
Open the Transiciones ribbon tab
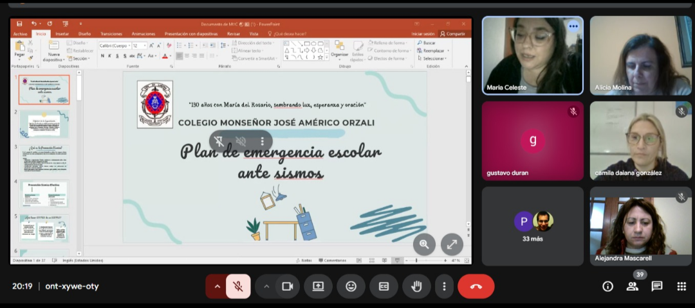[111, 34]
